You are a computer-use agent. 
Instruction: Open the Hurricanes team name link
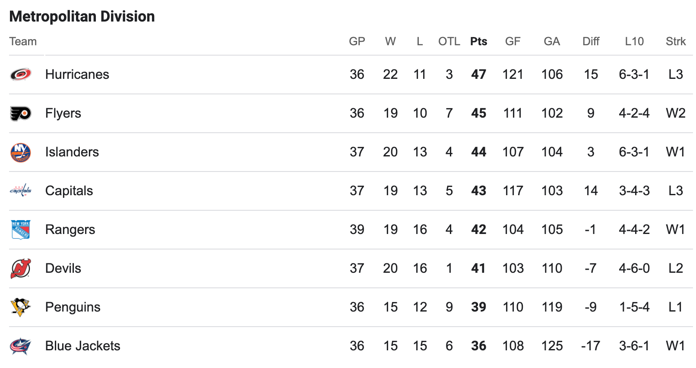tap(77, 75)
